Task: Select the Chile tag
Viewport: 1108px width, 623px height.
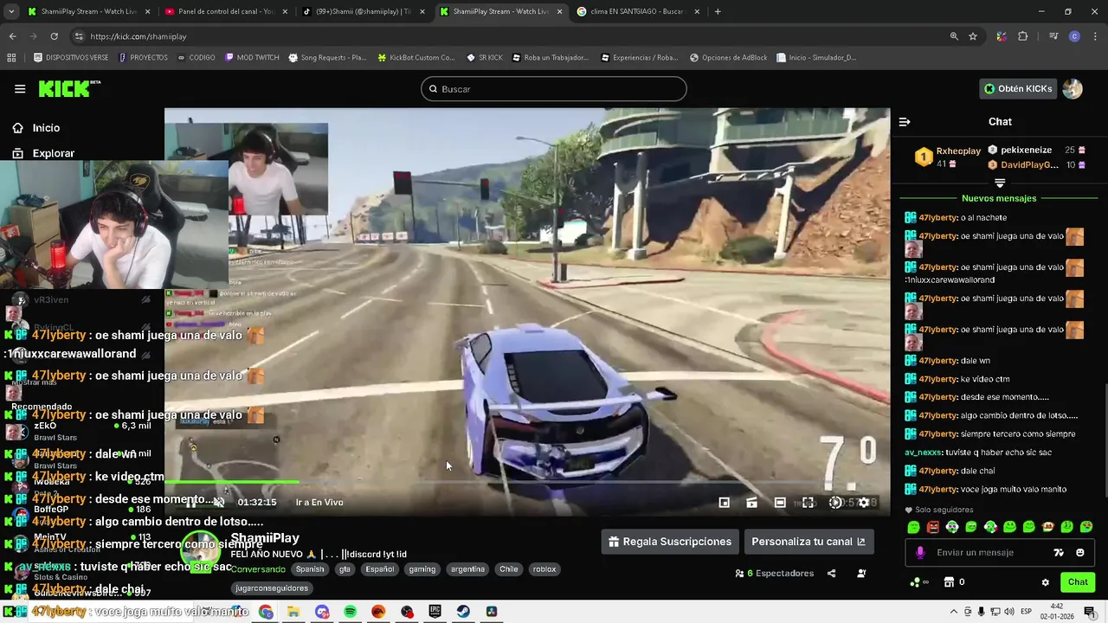Action: point(509,569)
